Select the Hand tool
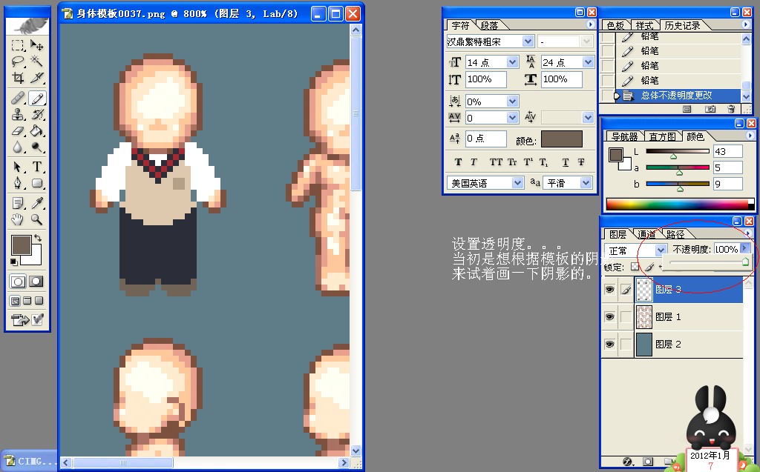760x472 pixels. (x=18, y=220)
